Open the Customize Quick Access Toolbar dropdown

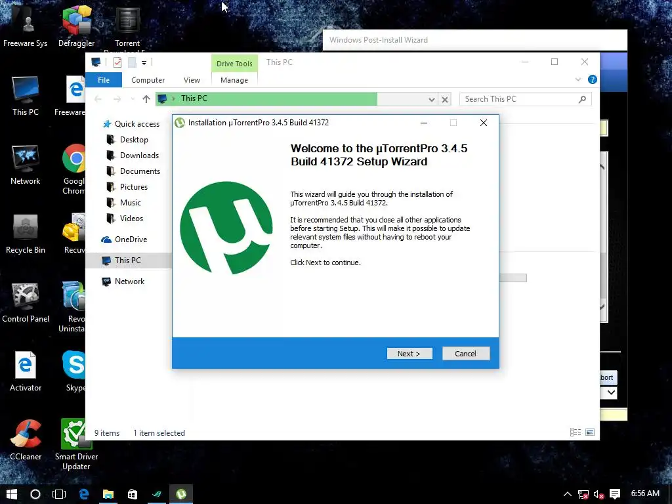(x=144, y=62)
